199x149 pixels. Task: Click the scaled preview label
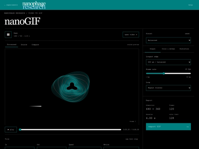pyautogui.click(x=133, y=45)
